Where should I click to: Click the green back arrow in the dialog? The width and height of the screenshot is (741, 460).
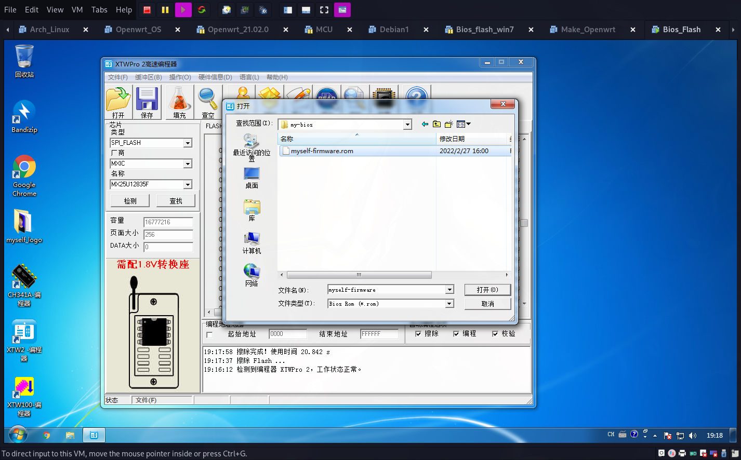pyautogui.click(x=425, y=124)
